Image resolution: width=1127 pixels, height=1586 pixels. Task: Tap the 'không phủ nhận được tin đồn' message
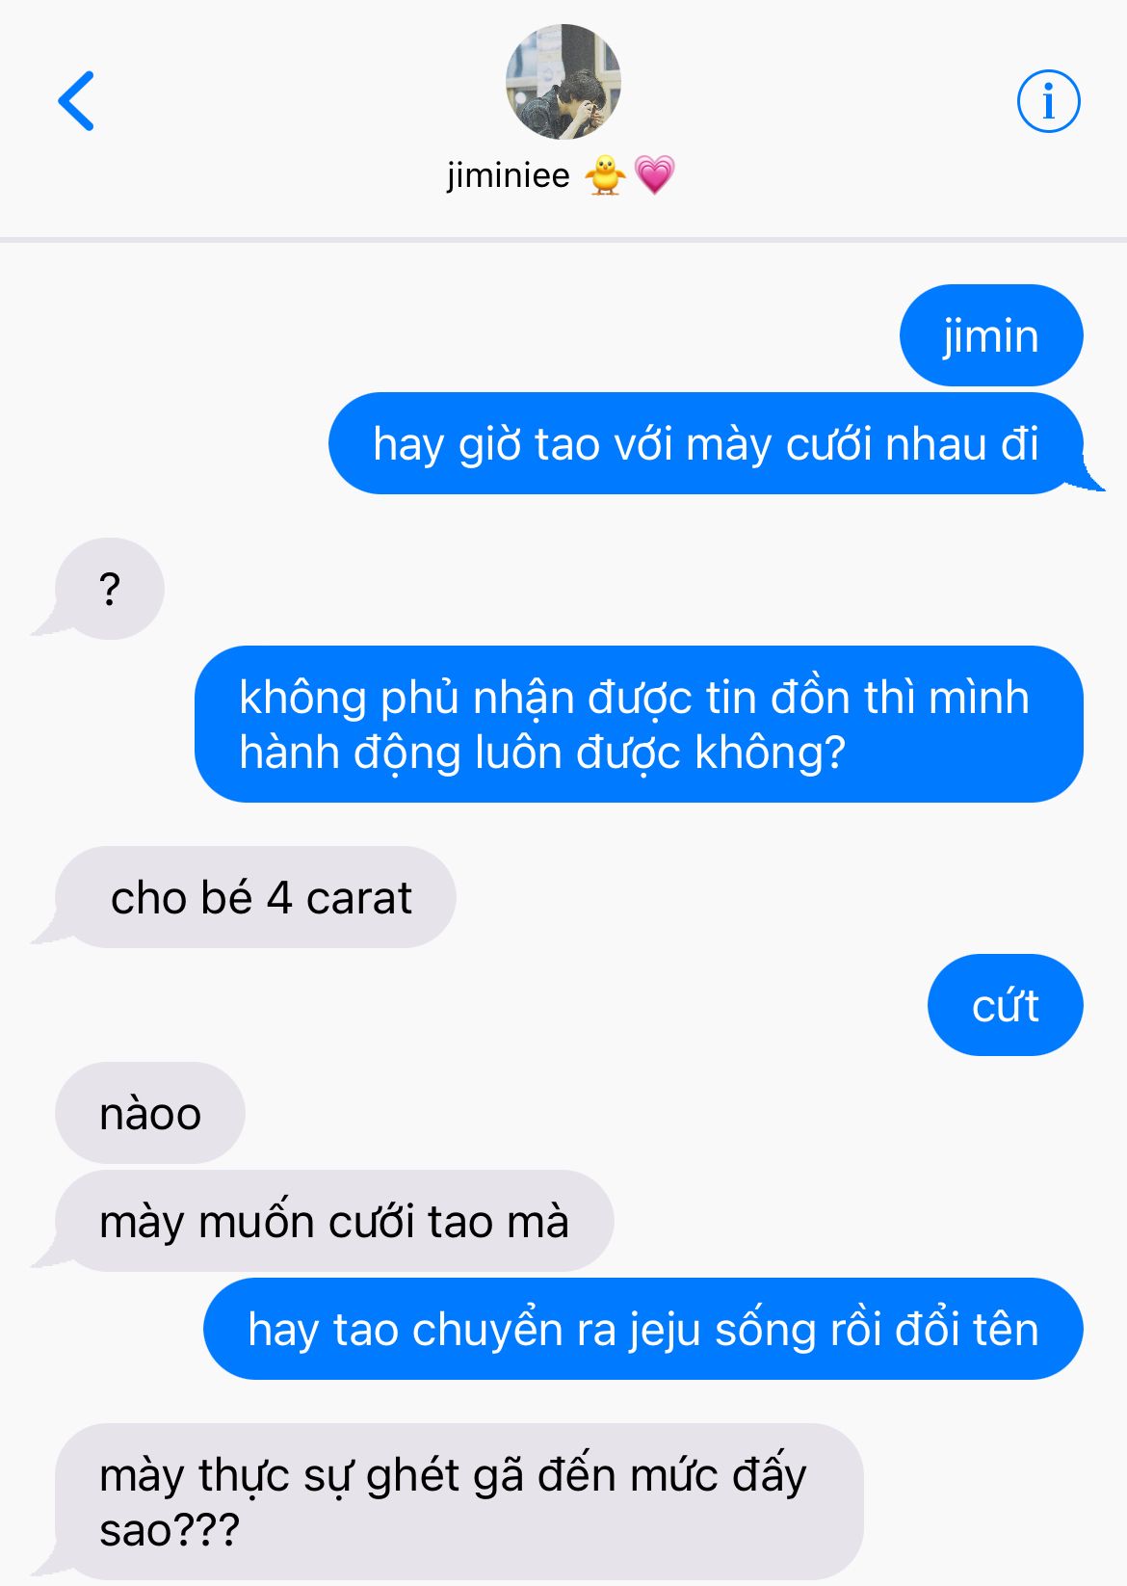click(639, 724)
